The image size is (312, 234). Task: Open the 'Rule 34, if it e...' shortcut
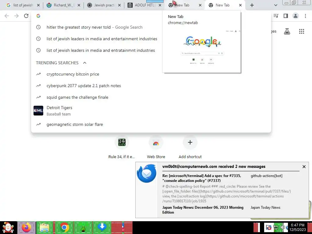(122, 148)
